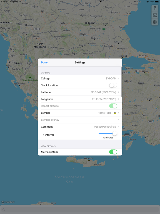
Task: Tap the green national park tree icon on map
Action: tap(30, 78)
